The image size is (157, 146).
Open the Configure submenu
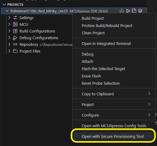tap(114, 115)
